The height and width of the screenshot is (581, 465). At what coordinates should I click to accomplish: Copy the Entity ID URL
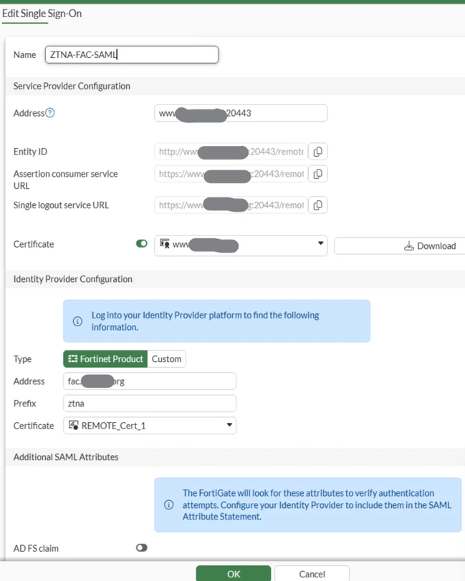click(317, 152)
